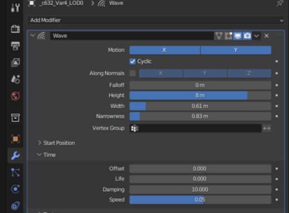Toggle the Motion X button
Image resolution: width=289 pixels, height=213 pixels.
tap(165, 50)
